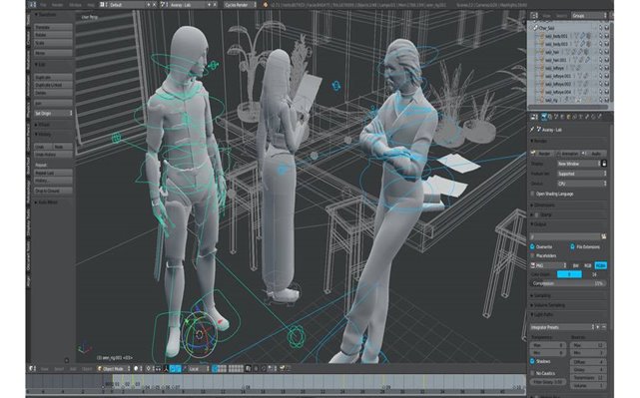640x398 pixels.
Task: Toggle visibility of saiji_hair in outliner
Action: [600, 52]
